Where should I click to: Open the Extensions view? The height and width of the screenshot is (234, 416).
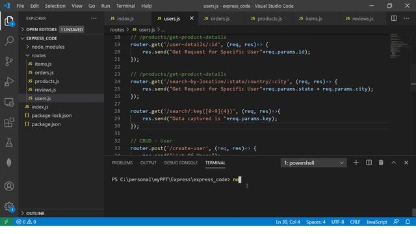[x=9, y=122]
